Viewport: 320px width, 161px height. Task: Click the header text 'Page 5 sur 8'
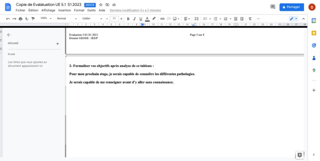coord(197,35)
